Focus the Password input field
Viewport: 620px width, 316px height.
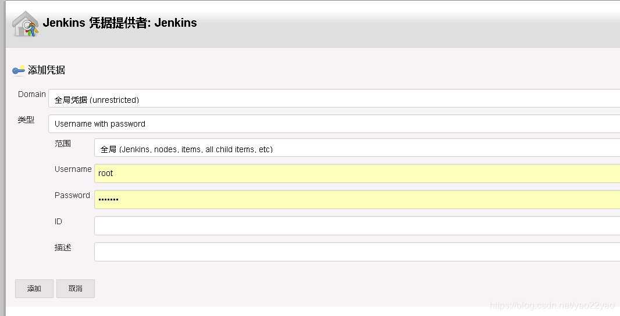pyautogui.click(x=357, y=199)
